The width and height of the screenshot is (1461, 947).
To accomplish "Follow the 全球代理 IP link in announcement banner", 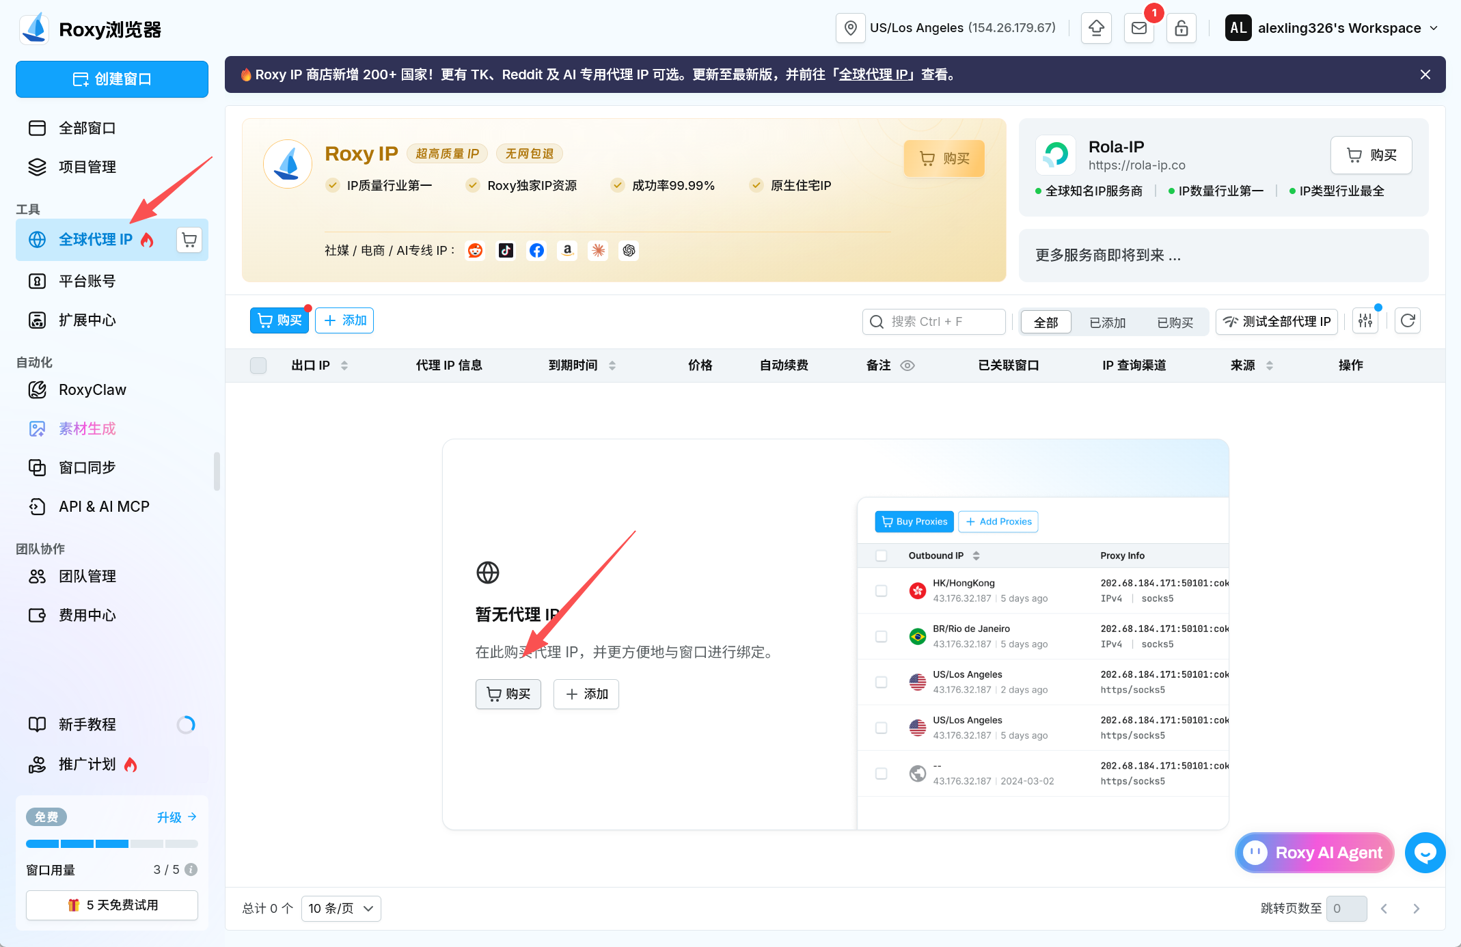I will [876, 74].
